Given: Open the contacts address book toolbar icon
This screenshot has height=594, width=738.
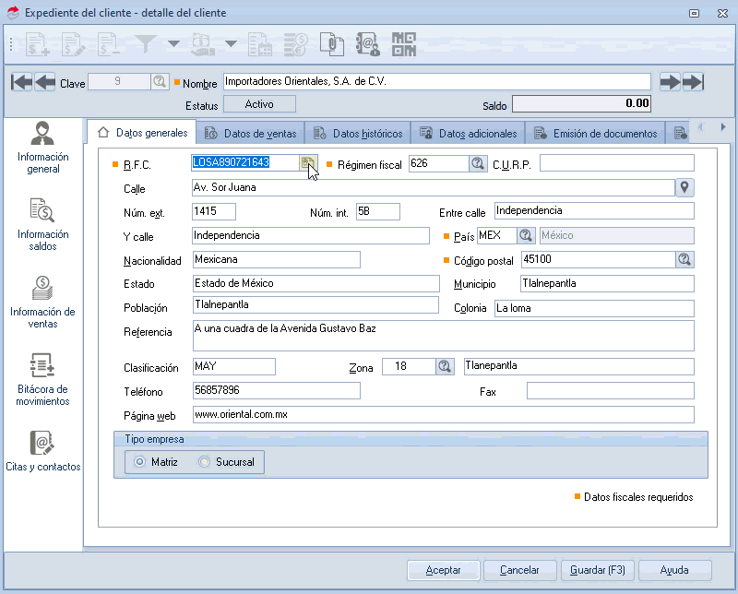Looking at the screenshot, I should (368, 43).
